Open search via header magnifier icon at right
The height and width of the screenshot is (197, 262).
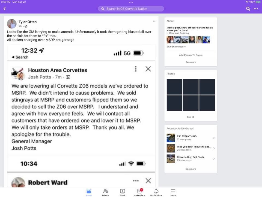tap(248, 9)
